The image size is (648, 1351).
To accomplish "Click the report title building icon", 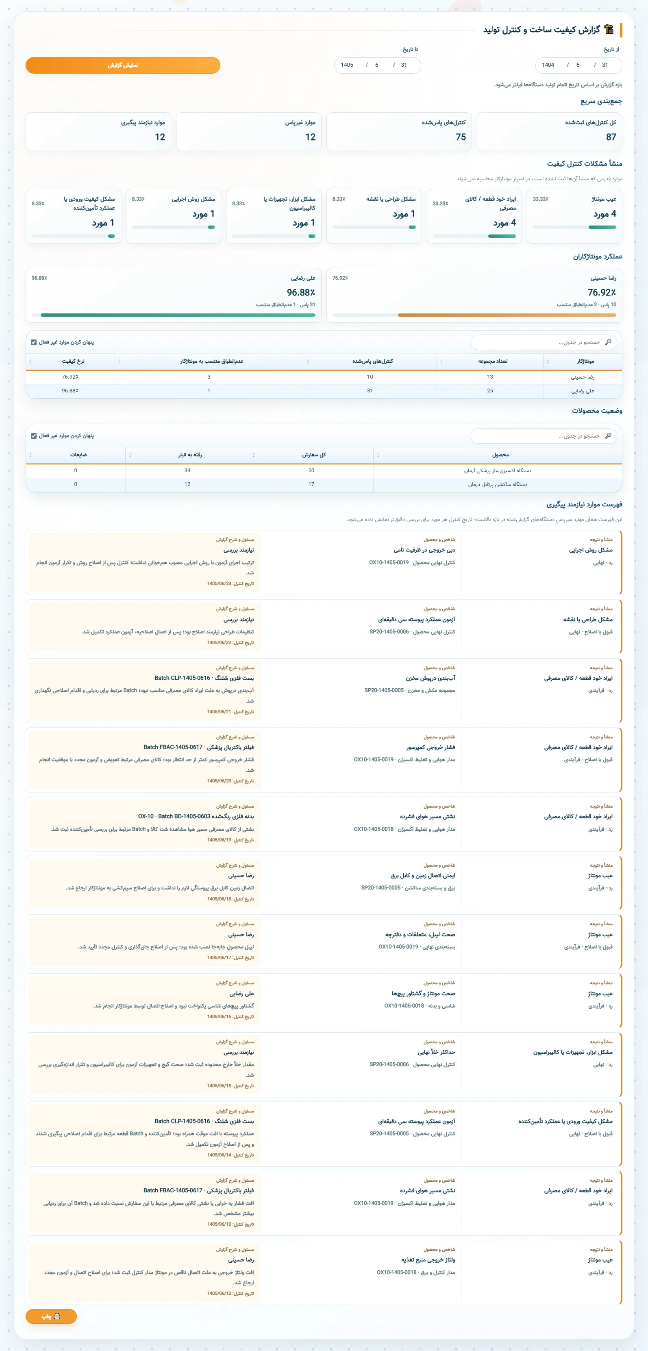I will point(608,29).
